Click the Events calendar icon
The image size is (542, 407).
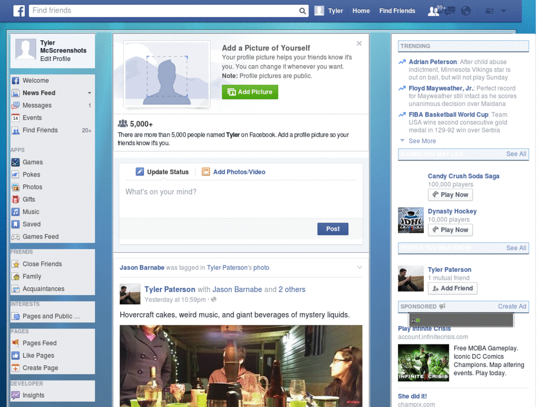(15, 118)
